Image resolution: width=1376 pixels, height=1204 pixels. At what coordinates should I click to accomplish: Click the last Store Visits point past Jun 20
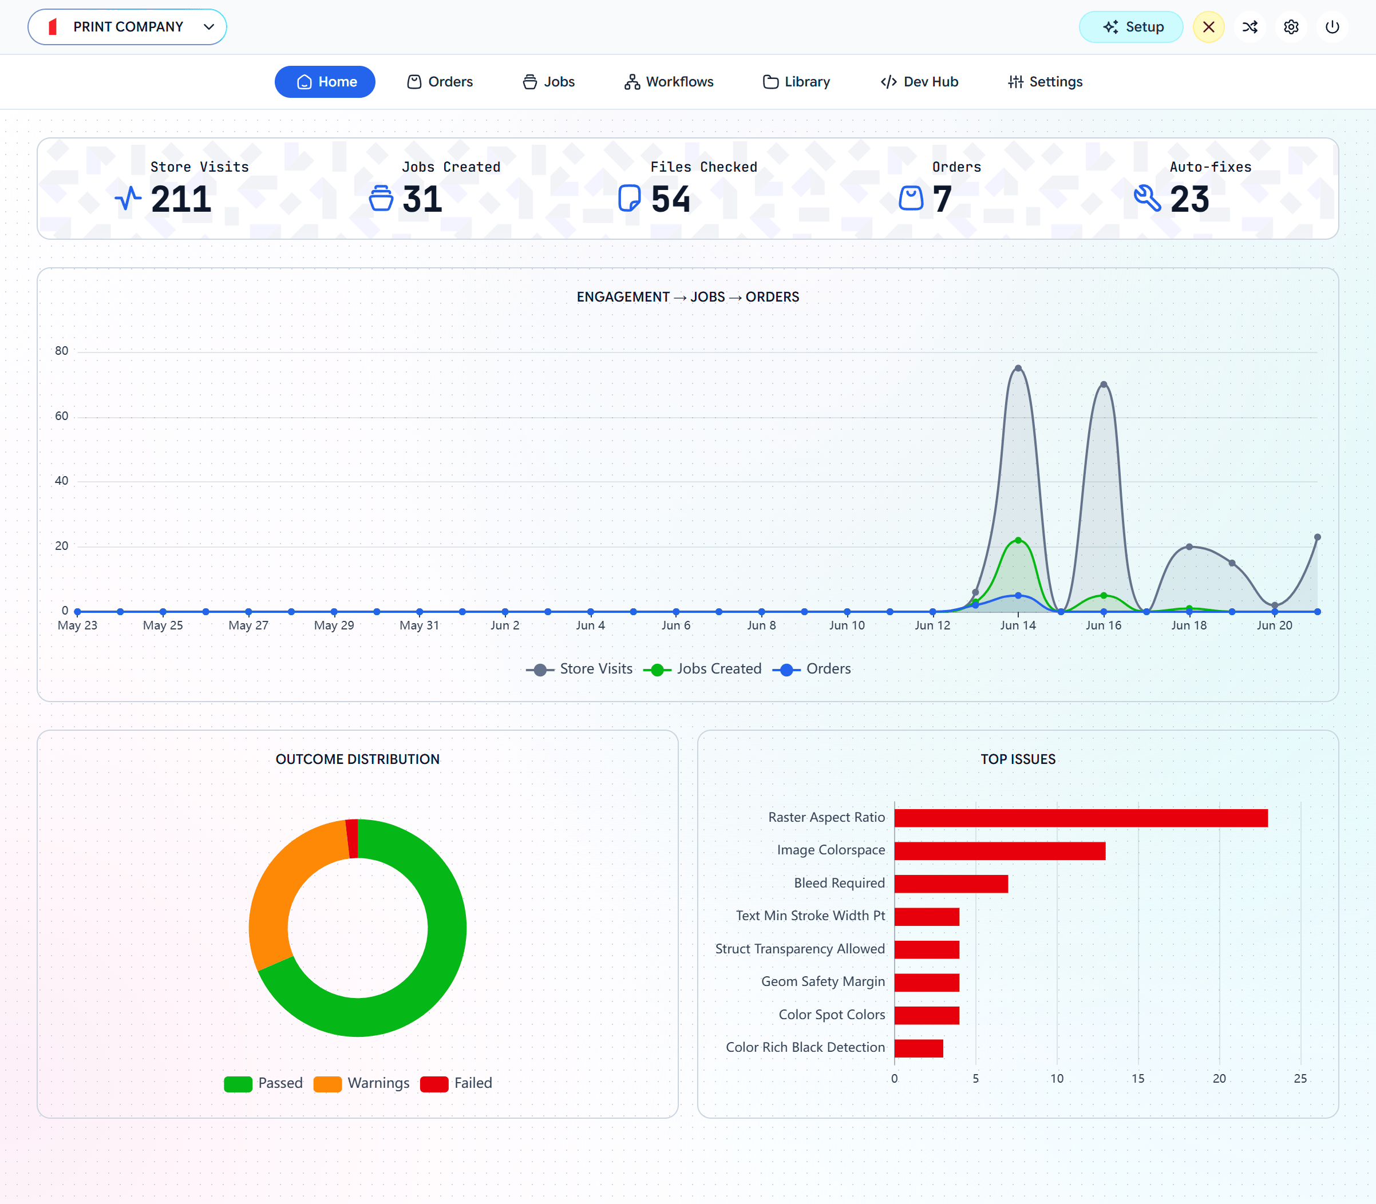1317,537
